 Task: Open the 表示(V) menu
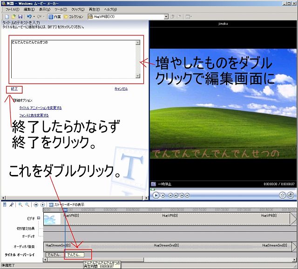point(45,9)
